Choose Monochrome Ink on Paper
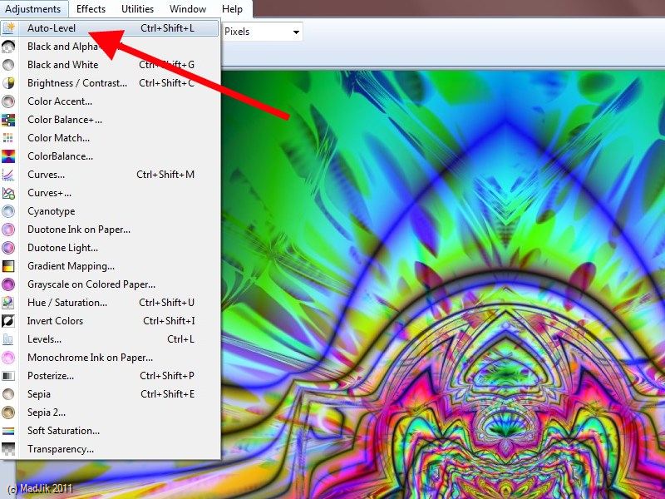The image size is (665, 499). [110, 358]
